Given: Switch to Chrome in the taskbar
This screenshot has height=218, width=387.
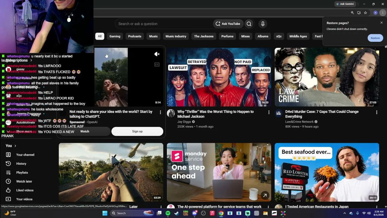Looking at the screenshot, I should (221, 213).
